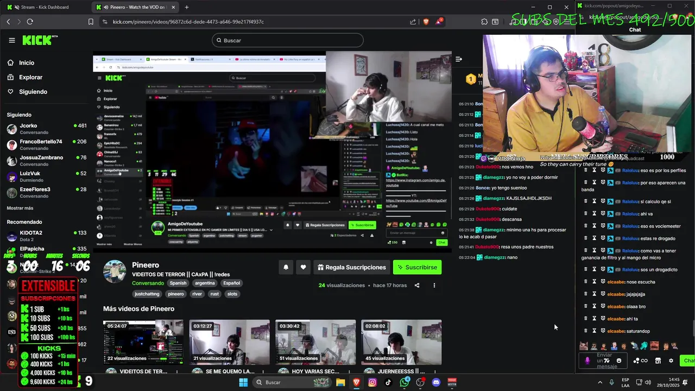Click the microphone icon in popout chat
695x391 pixels.
click(587, 361)
